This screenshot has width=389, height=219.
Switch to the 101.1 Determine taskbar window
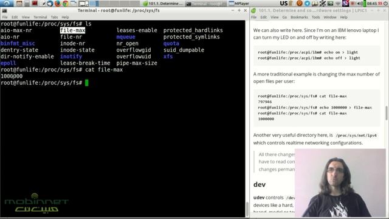[x=164, y=4]
